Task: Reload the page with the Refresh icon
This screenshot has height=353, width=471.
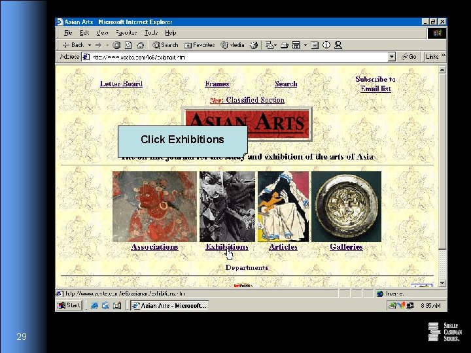Action: (128, 45)
